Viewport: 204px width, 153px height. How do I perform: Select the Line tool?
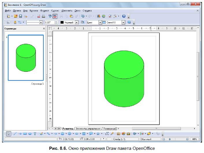(15, 134)
